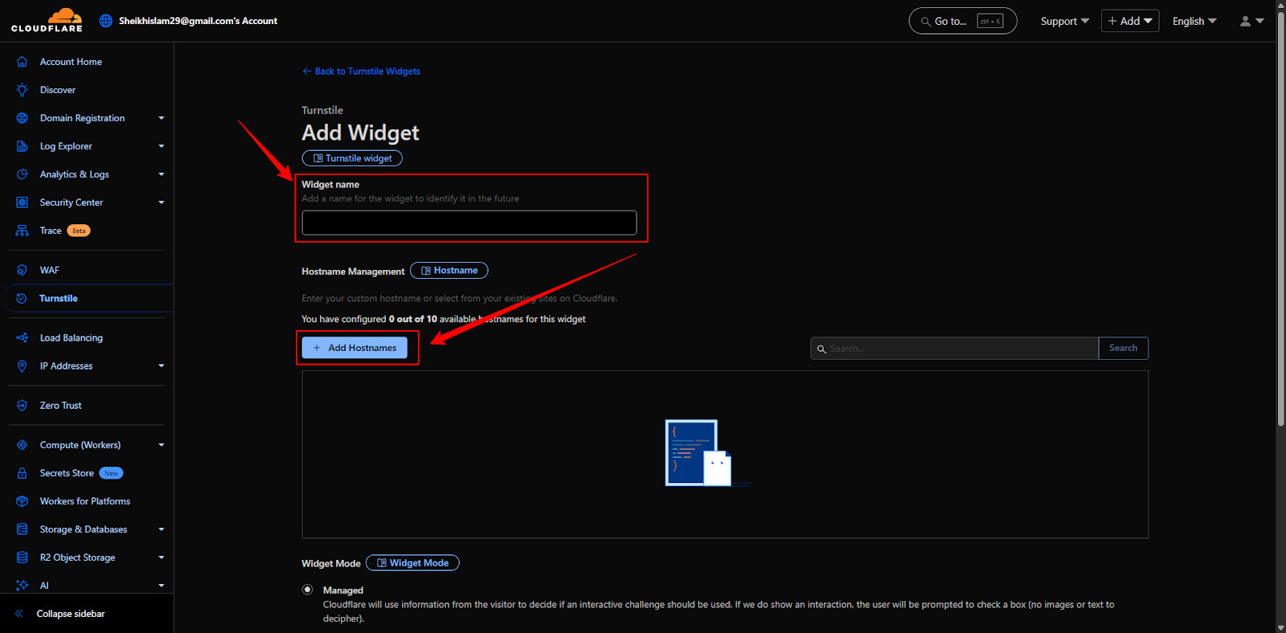Click the AI sparkle icon
This screenshot has width=1286, height=633.
click(23, 586)
